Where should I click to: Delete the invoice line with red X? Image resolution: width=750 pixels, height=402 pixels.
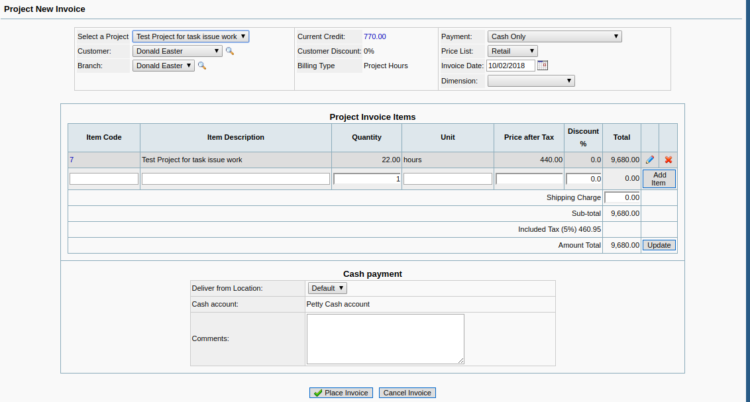coord(669,160)
